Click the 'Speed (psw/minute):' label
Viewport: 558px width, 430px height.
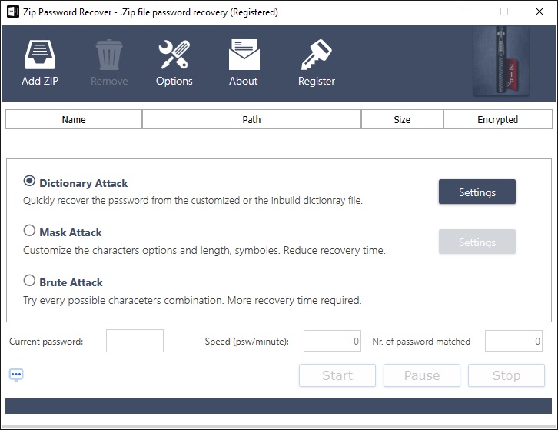[x=247, y=342]
